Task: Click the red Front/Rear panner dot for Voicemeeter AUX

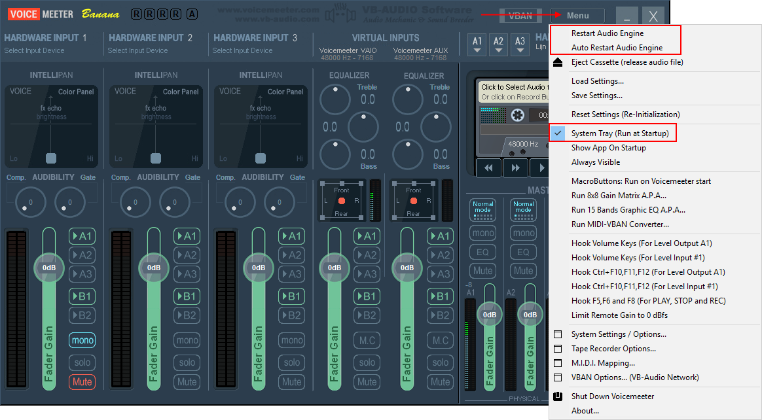Action: coord(414,201)
